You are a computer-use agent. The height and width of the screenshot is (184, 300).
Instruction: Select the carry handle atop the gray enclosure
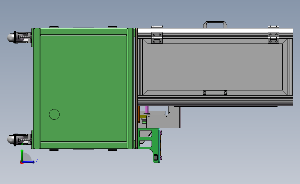pos(215,25)
